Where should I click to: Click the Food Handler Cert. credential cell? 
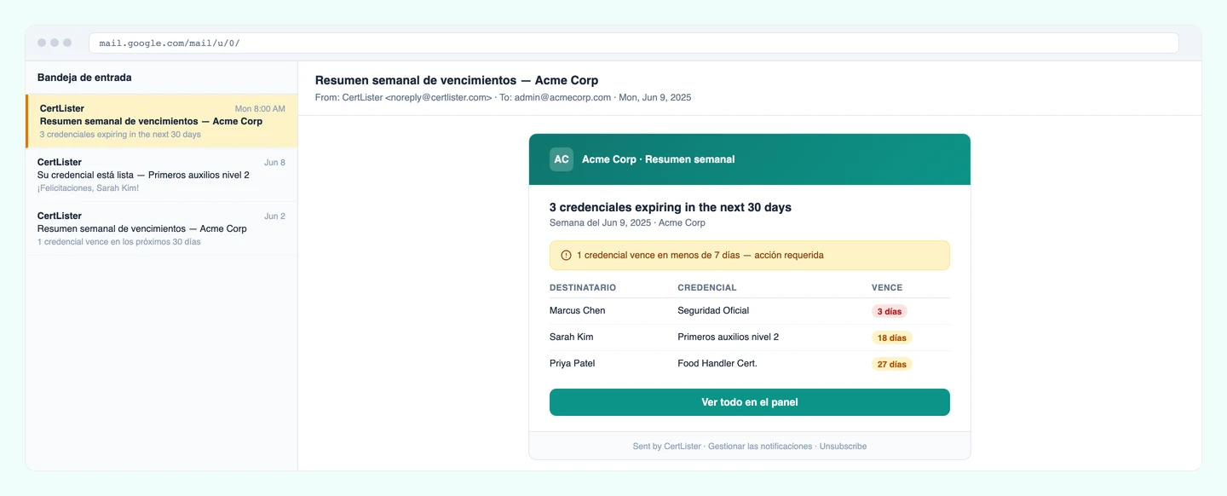(717, 363)
